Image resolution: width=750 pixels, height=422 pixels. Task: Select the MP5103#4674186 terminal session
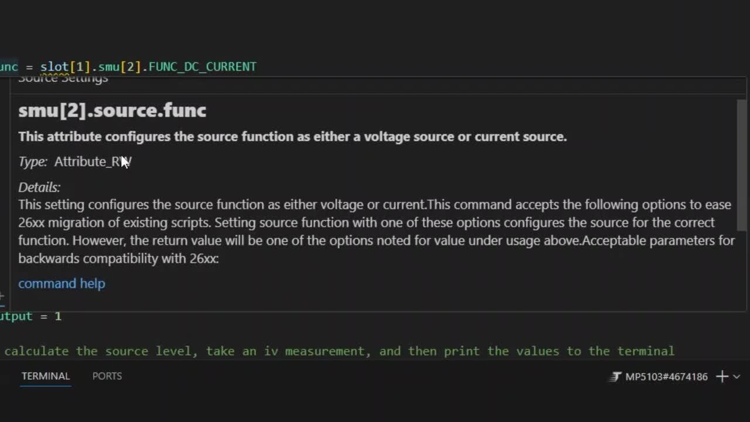tap(665, 377)
